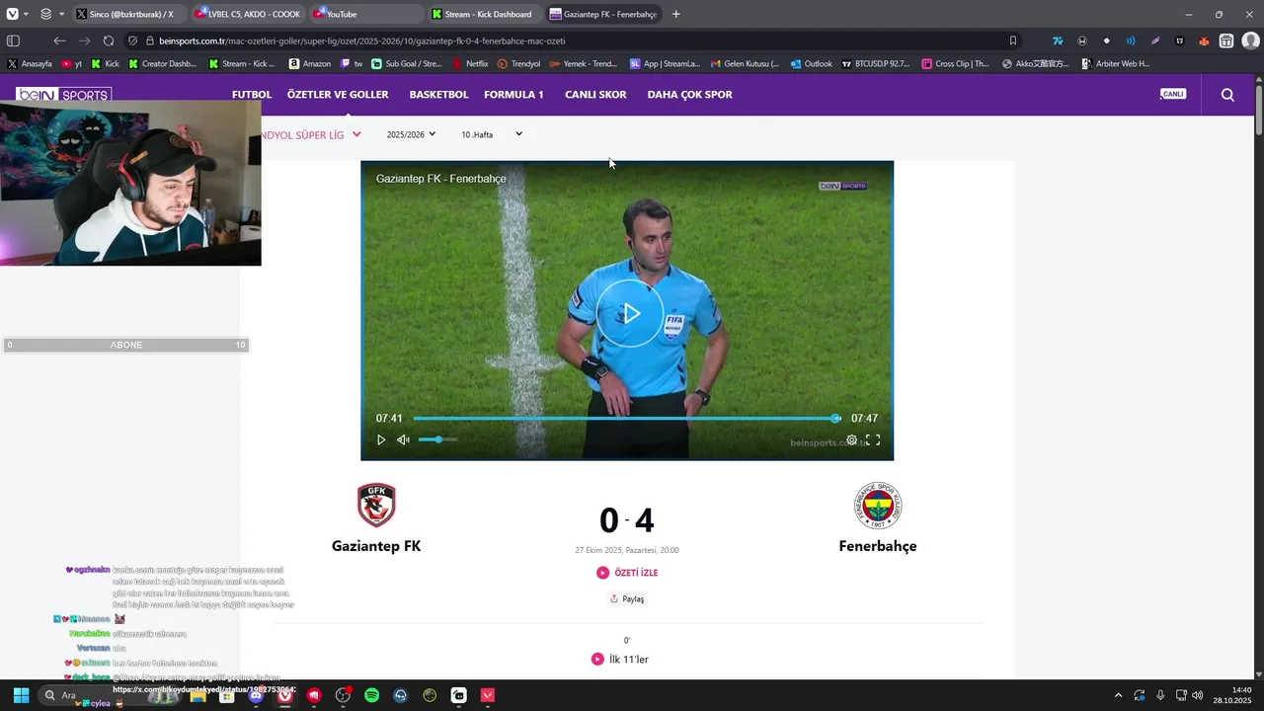Open the system tray volume icon
Viewport: 1264px width, 711px height.
click(1198, 695)
